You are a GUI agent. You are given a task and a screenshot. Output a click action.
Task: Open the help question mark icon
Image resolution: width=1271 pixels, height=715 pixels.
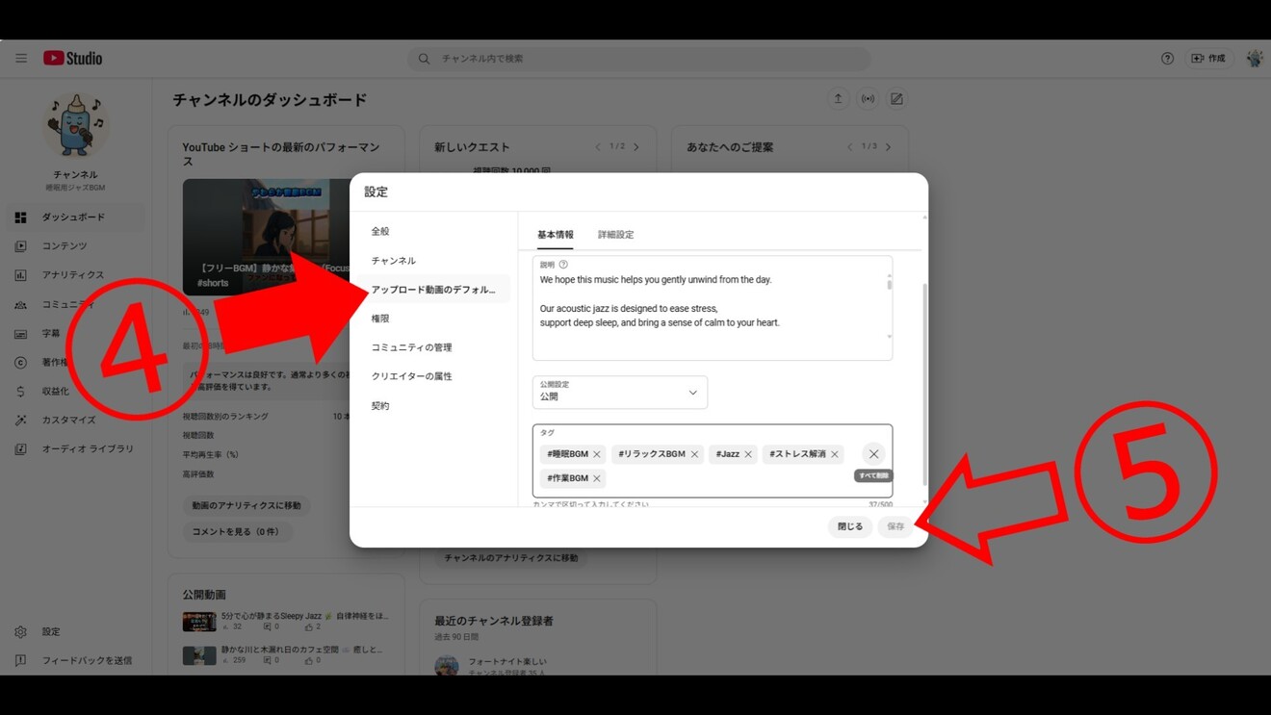1167,59
